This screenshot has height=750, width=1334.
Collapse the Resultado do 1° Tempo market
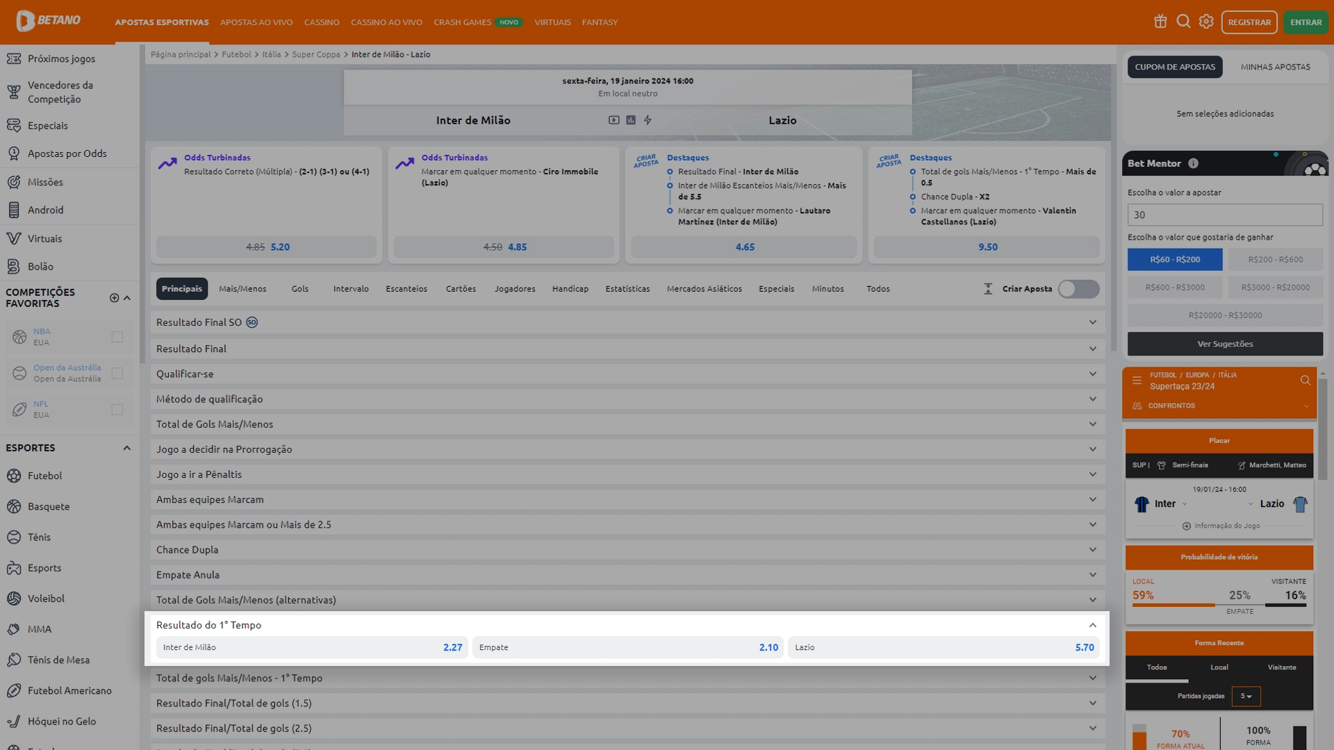pos(1092,625)
